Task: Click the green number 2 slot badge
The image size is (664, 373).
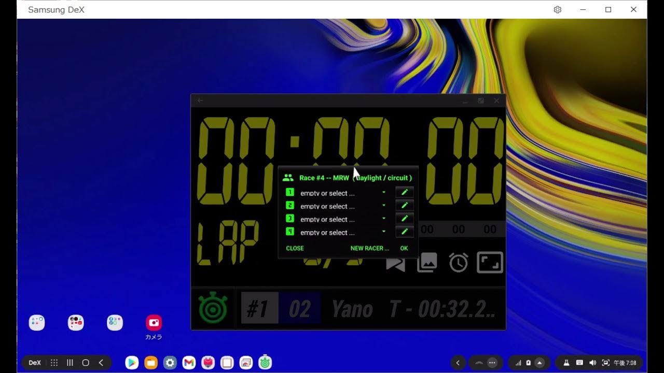Action: click(290, 205)
